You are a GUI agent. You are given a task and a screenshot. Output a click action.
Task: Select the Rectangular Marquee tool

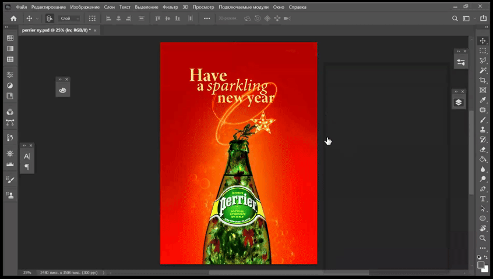coord(483,51)
